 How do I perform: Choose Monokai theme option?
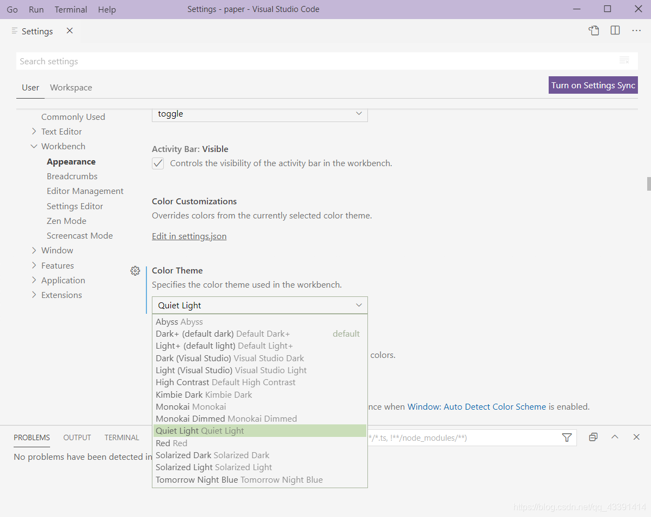pyautogui.click(x=260, y=406)
